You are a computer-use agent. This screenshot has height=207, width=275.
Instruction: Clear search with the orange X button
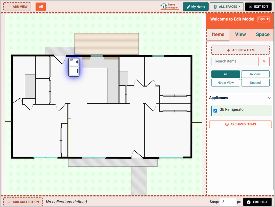[x=264, y=61]
